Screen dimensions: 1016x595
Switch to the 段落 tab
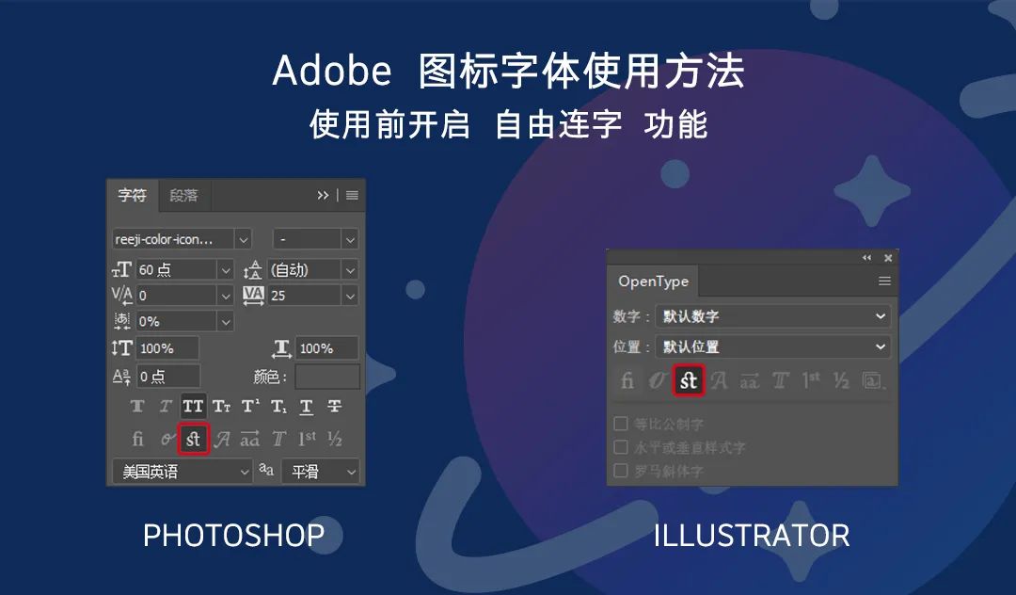tap(184, 195)
